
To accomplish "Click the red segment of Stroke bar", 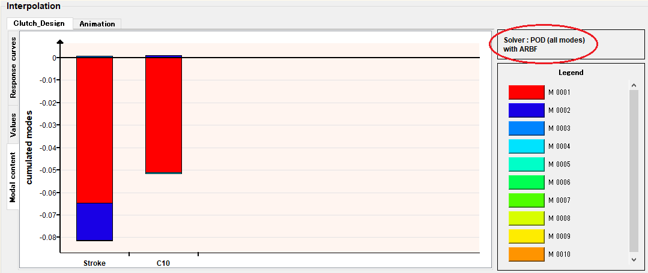I will [94, 130].
